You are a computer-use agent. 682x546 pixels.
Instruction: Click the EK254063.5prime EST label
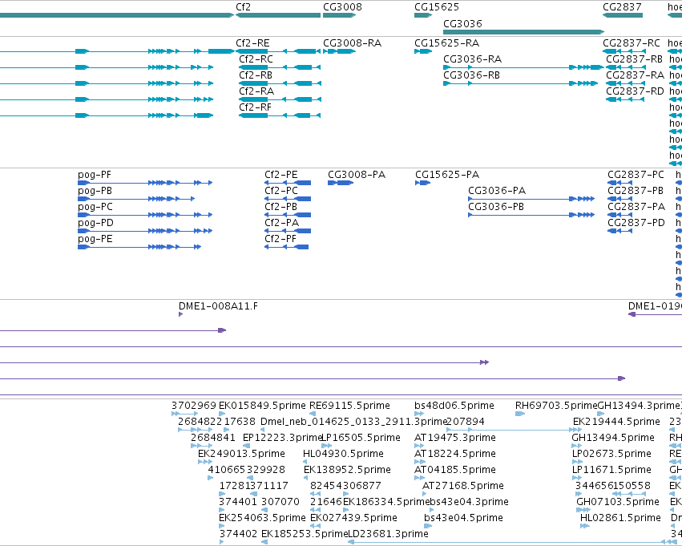click(x=262, y=518)
